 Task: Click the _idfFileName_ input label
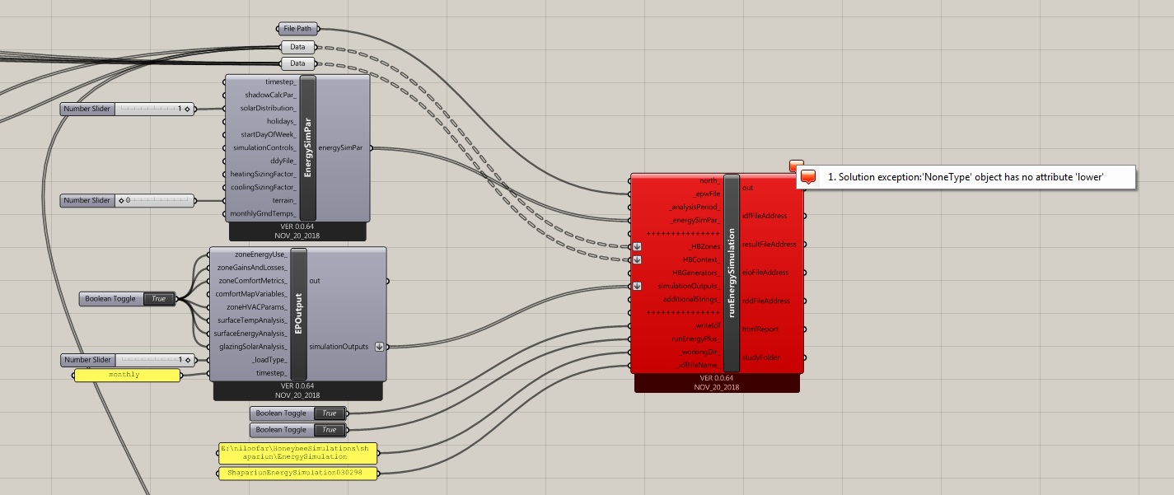[696, 366]
